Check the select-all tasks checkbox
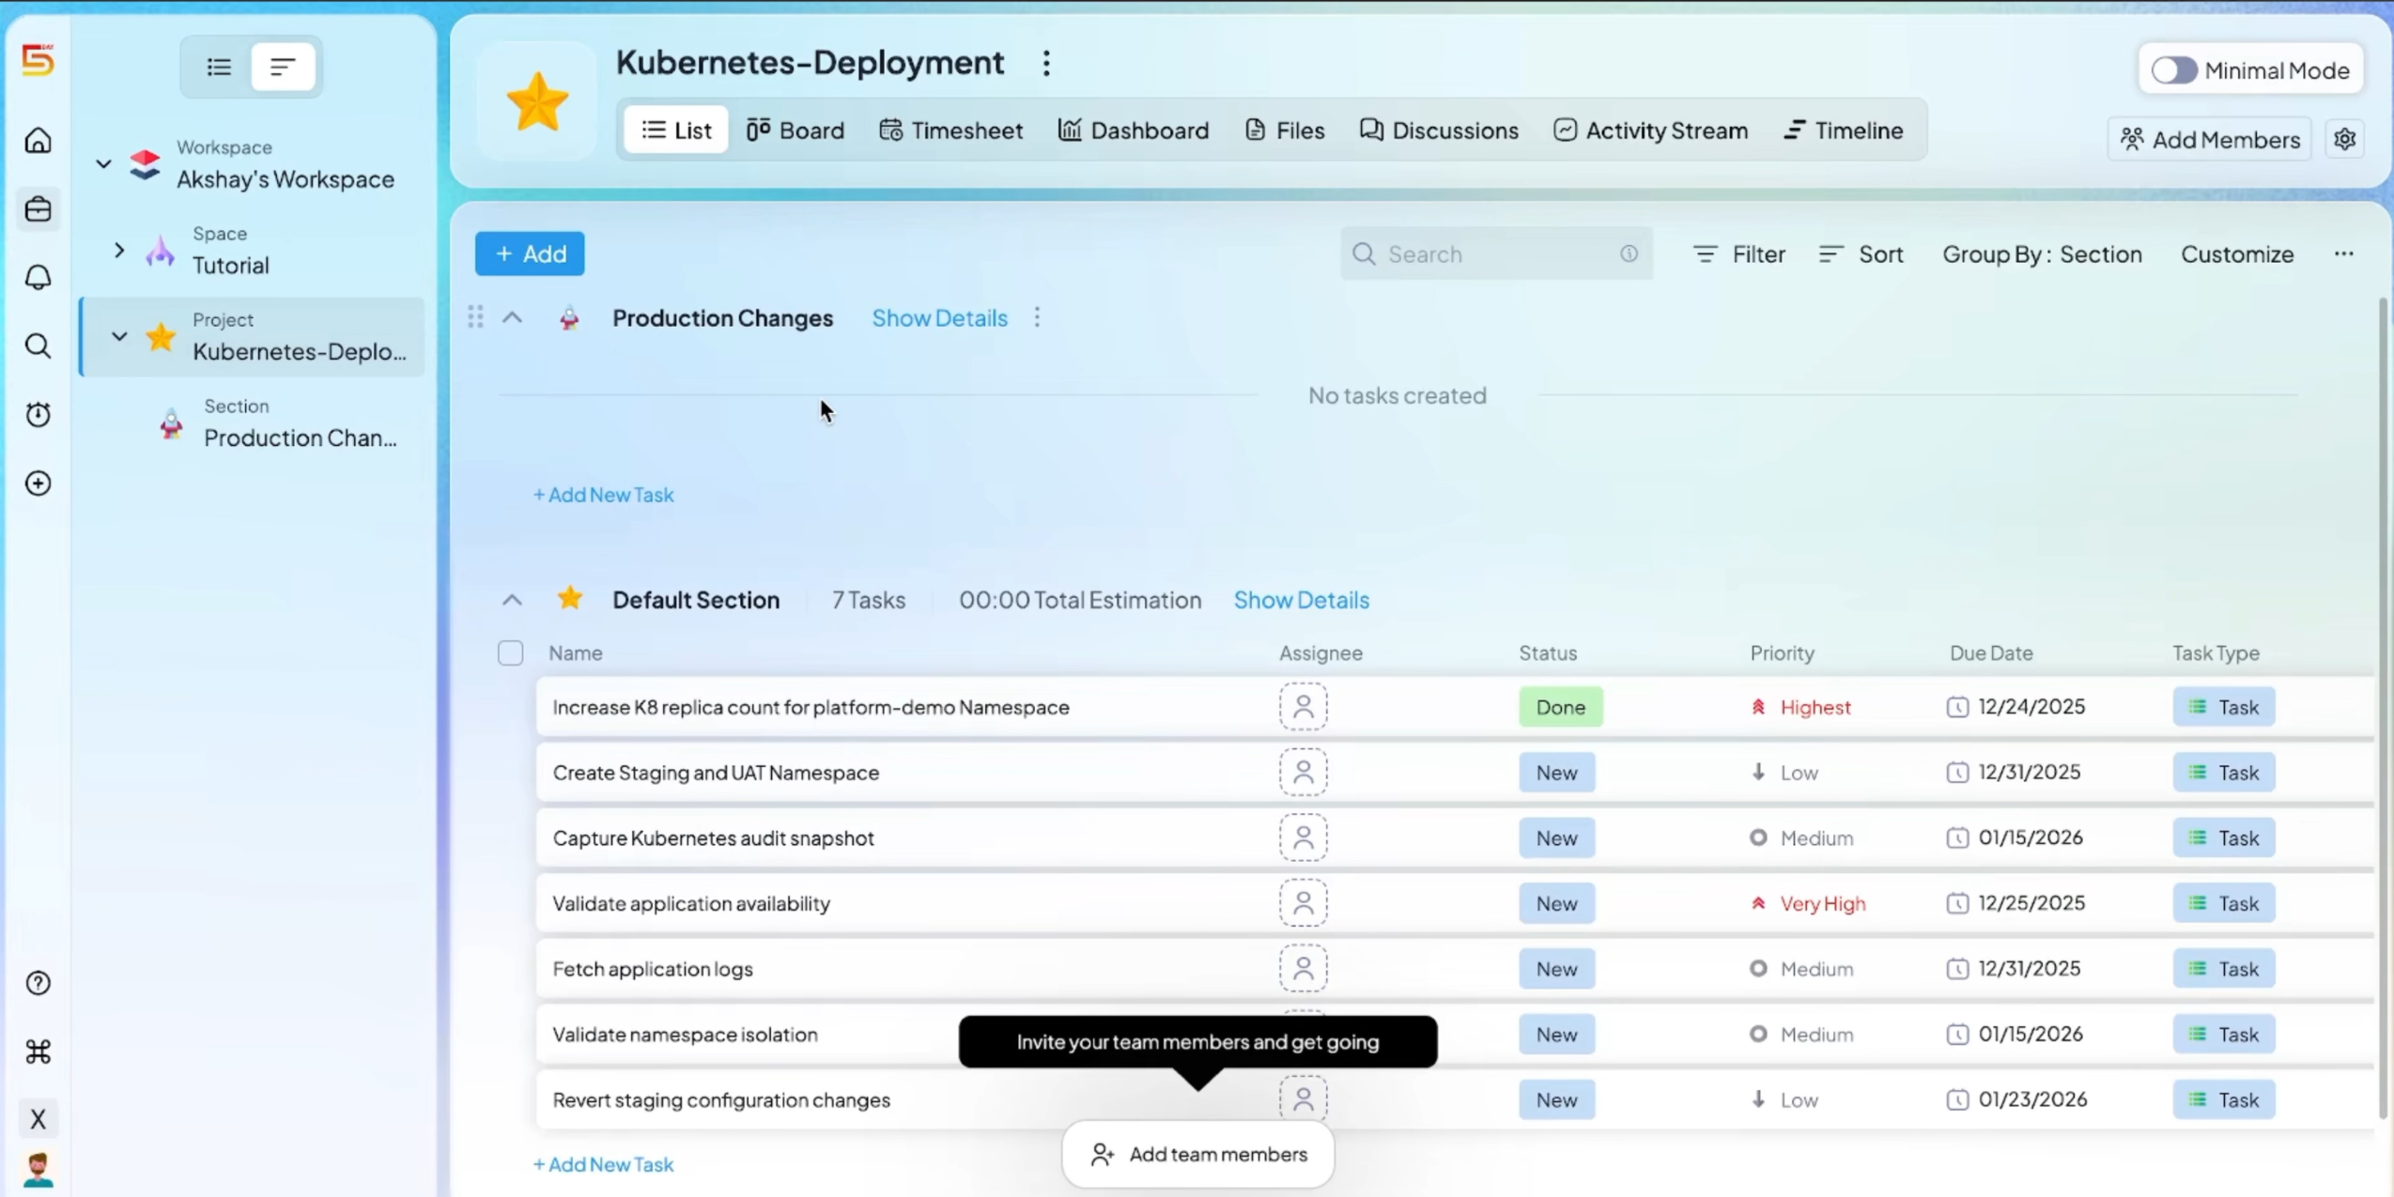 [x=510, y=652]
